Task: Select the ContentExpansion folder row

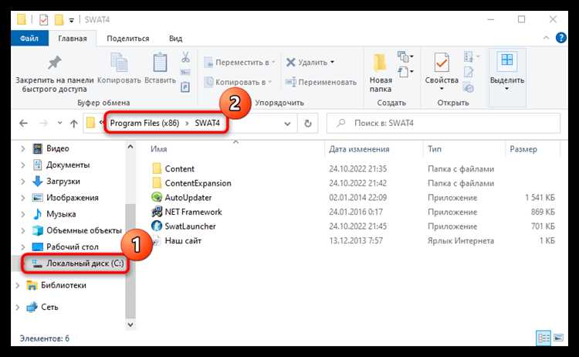Action: tap(353, 183)
